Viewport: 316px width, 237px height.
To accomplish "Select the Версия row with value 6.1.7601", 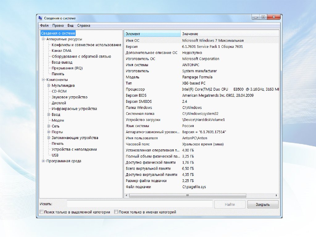I will click(x=202, y=47).
